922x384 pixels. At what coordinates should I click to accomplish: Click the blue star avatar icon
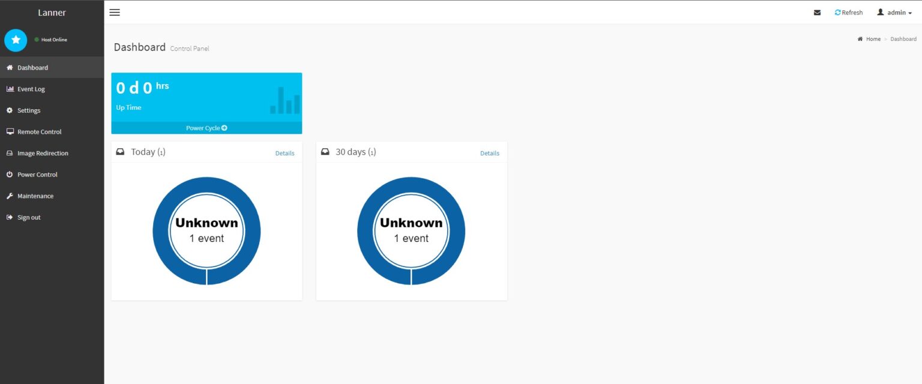click(x=16, y=40)
